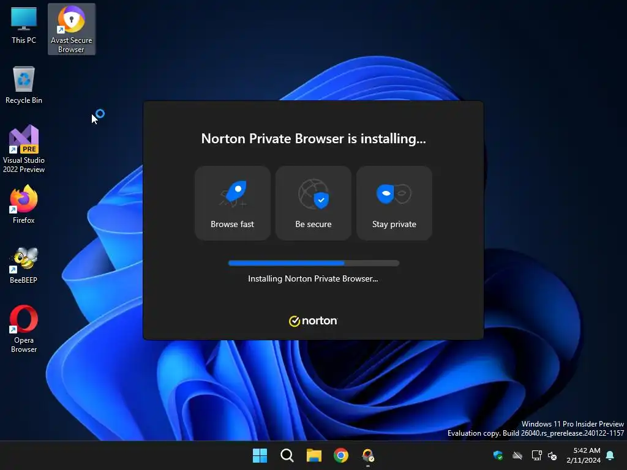Click the installation progress bar

click(x=313, y=263)
